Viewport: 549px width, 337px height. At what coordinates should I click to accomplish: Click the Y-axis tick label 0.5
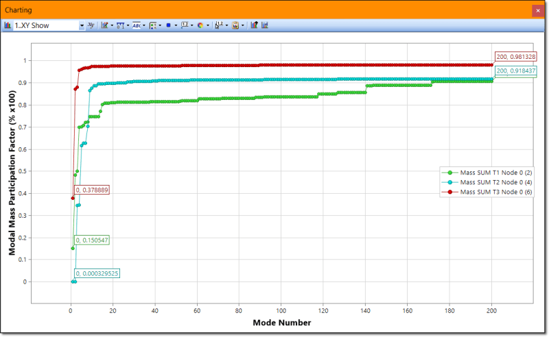click(23, 171)
